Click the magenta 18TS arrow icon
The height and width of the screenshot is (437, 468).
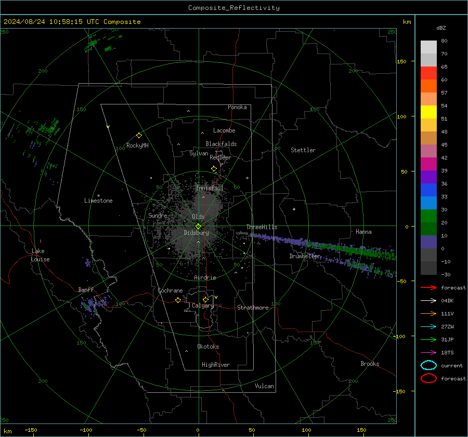pos(428,353)
